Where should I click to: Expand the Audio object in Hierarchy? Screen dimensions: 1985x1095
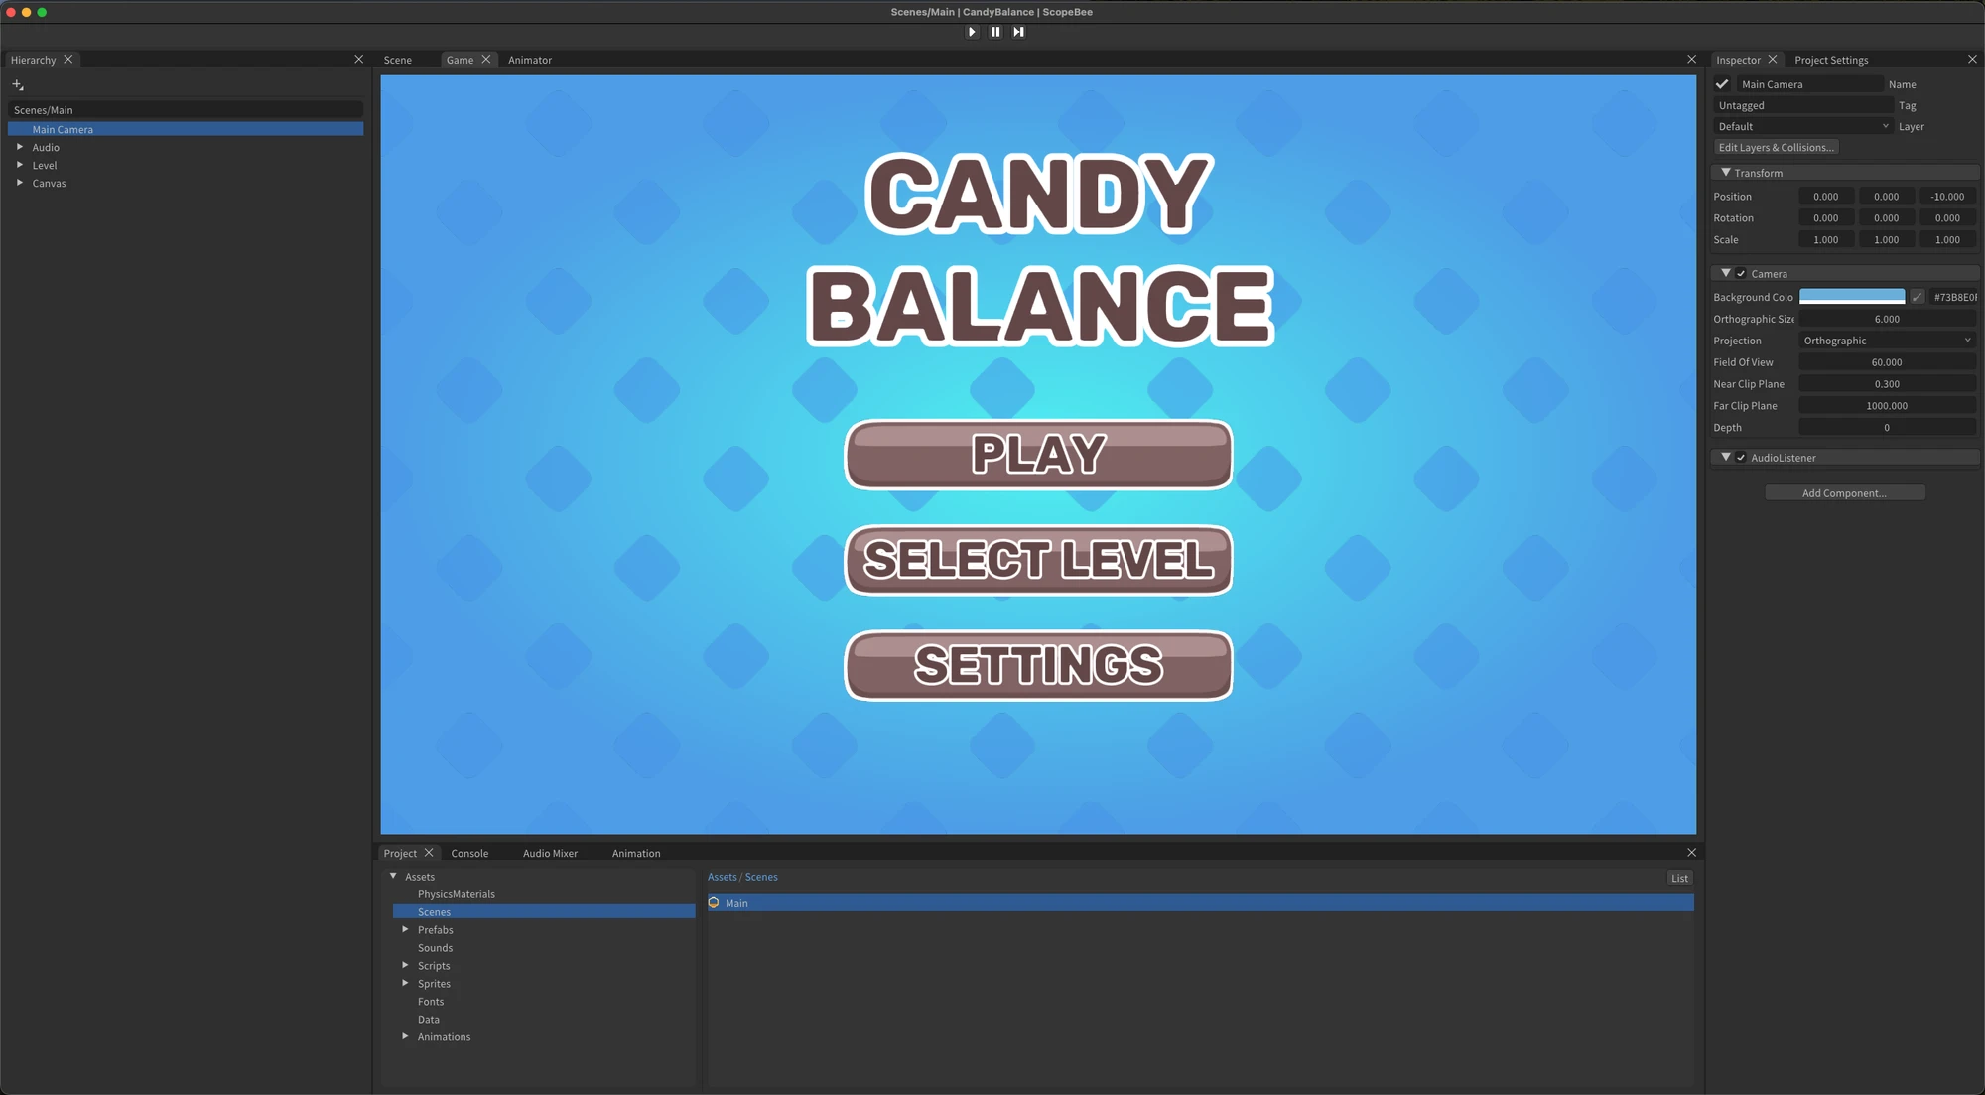[x=20, y=147]
